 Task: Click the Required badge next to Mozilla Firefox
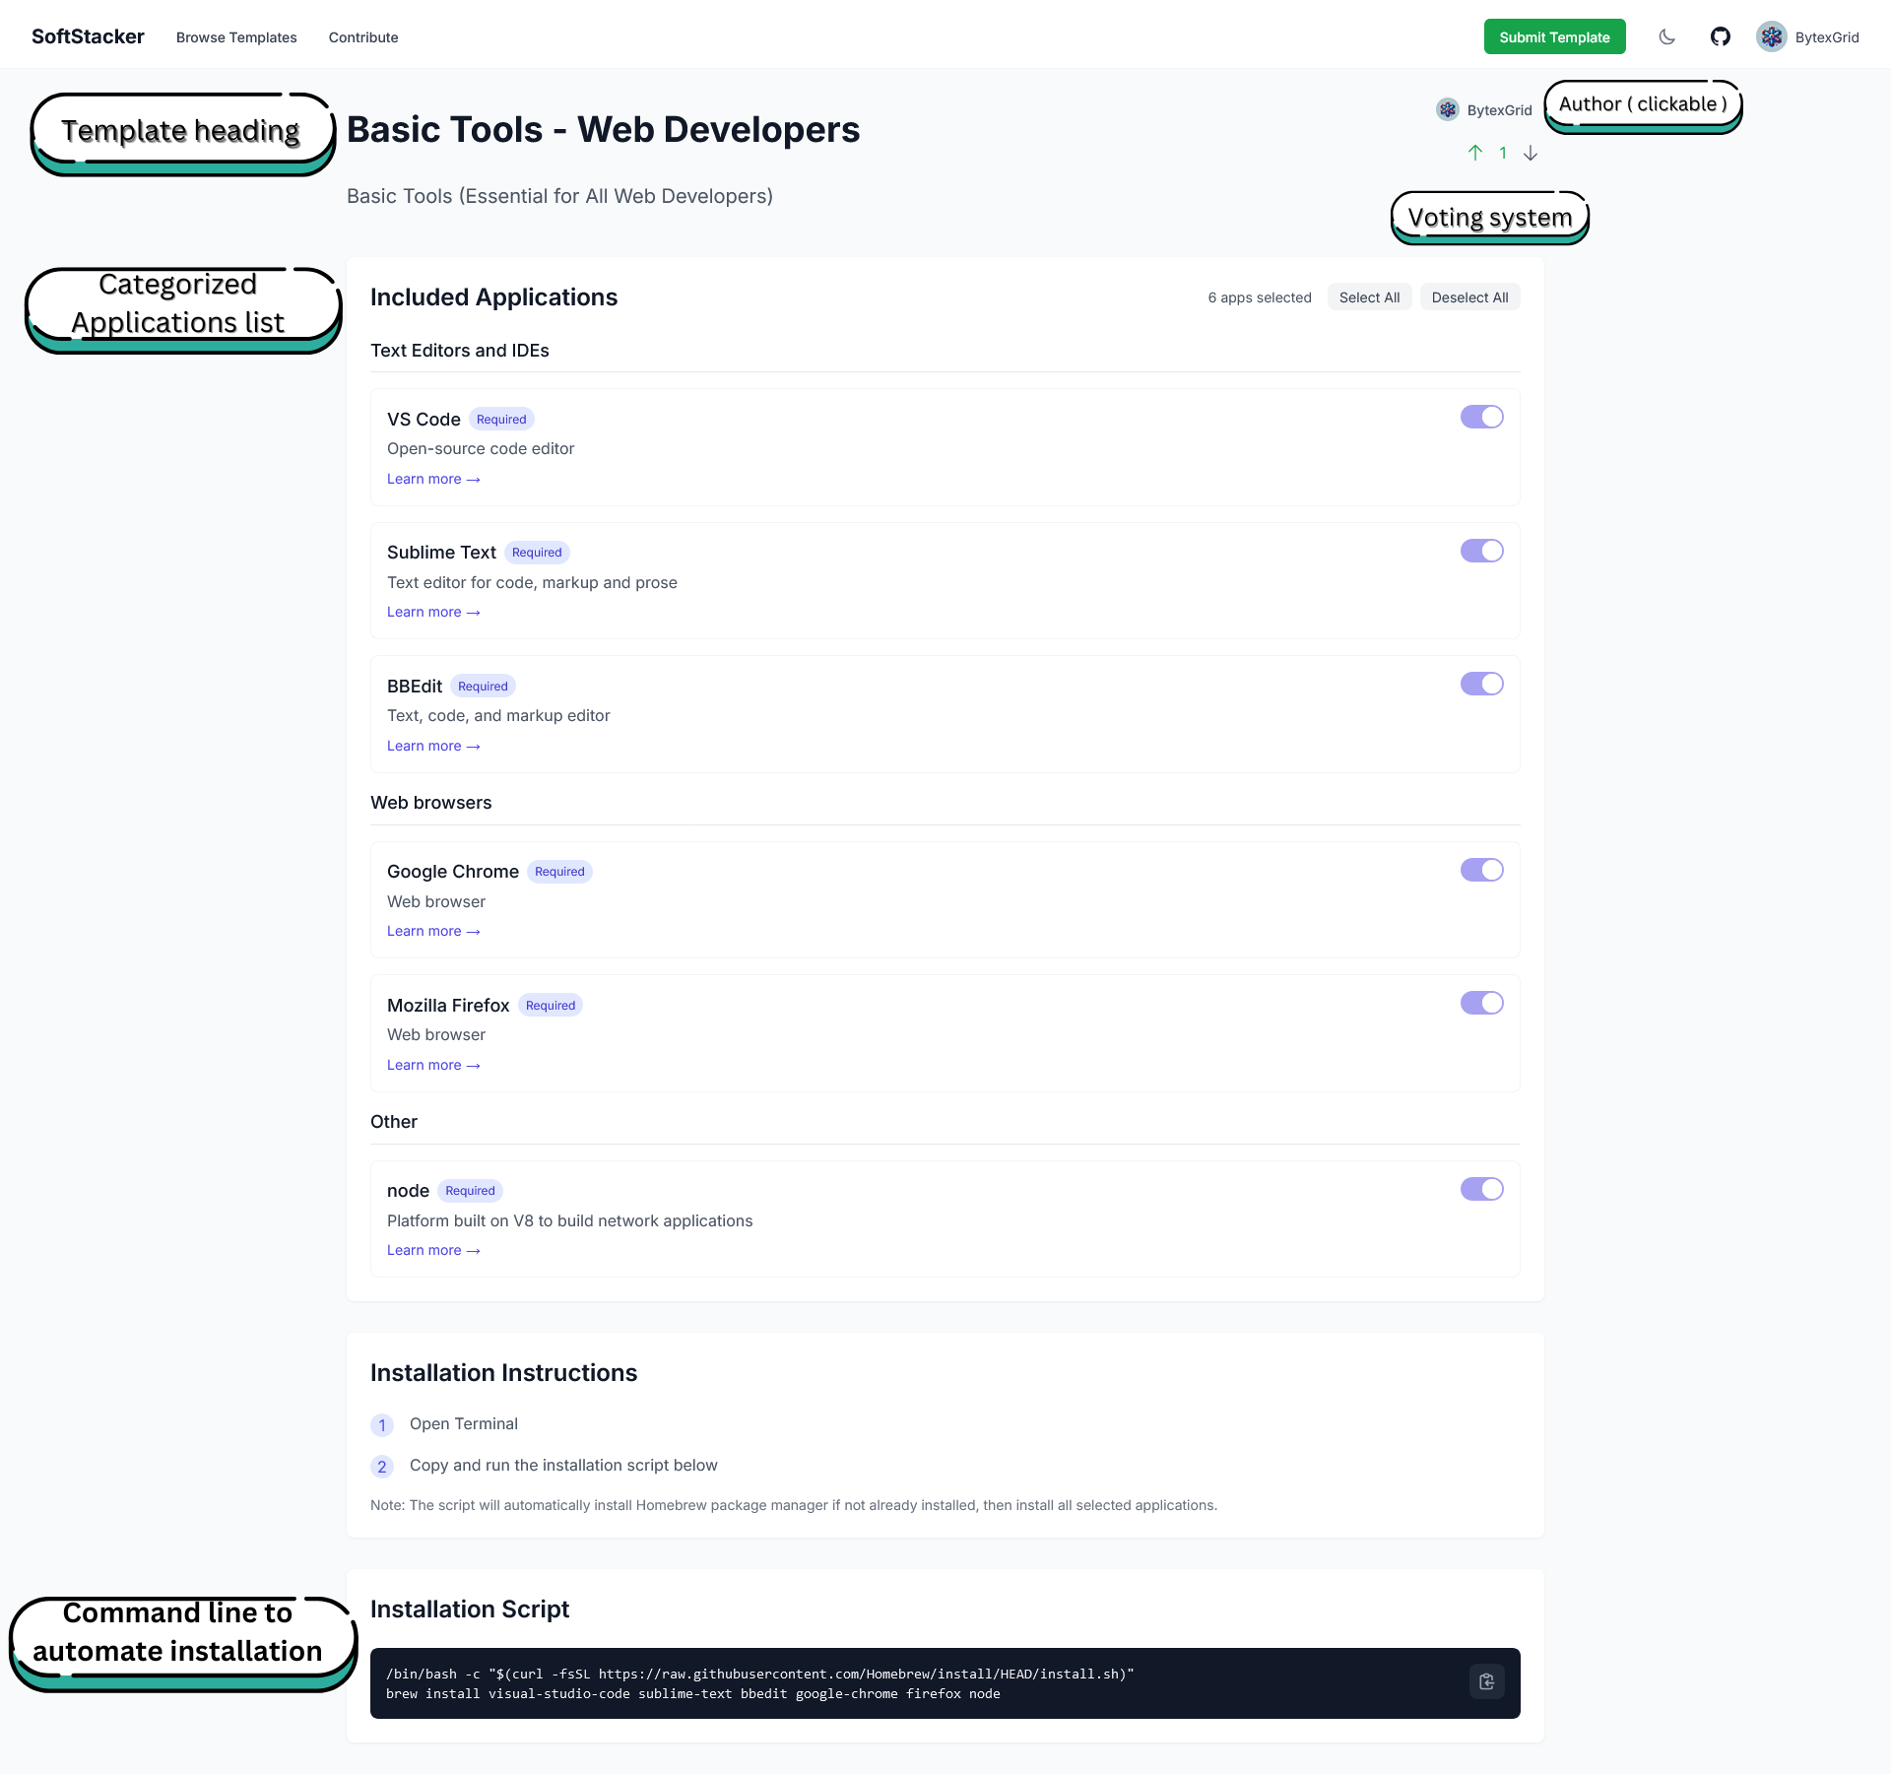point(551,1006)
